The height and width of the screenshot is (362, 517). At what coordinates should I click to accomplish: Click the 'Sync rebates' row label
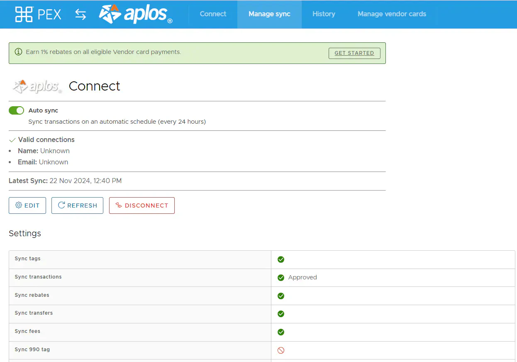click(x=32, y=295)
